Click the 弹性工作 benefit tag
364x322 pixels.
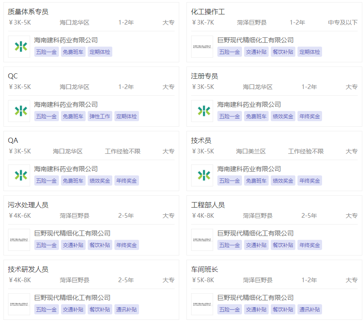(x=100, y=116)
